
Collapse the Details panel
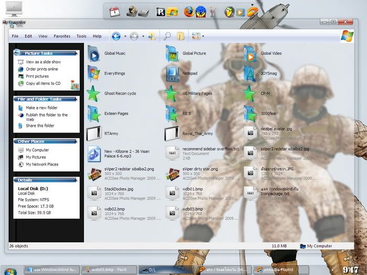[x=76, y=180]
